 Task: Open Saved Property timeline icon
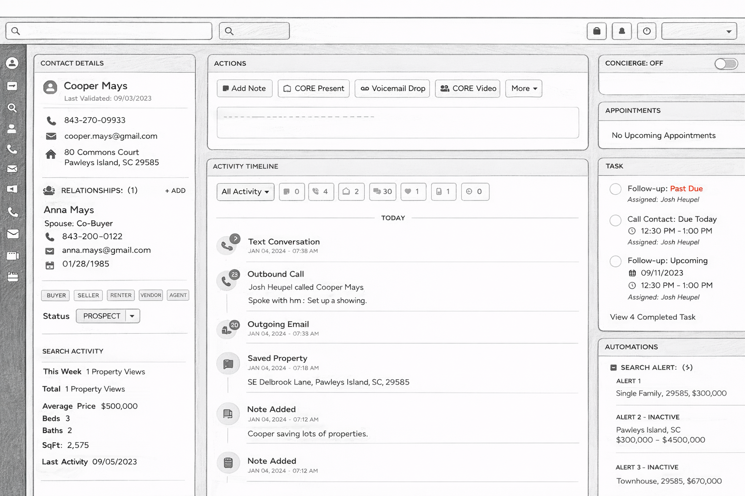pos(228,364)
